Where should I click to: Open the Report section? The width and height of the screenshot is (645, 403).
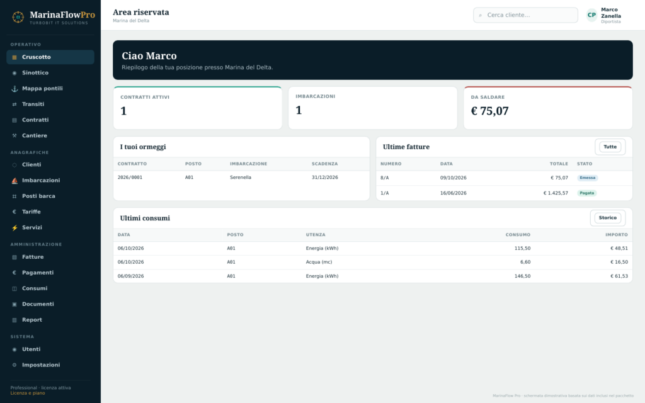(x=50, y=320)
